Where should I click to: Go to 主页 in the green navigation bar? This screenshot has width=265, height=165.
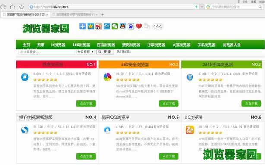point(26,44)
